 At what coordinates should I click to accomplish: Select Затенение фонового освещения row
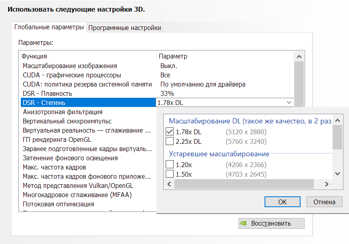[x=88, y=158]
